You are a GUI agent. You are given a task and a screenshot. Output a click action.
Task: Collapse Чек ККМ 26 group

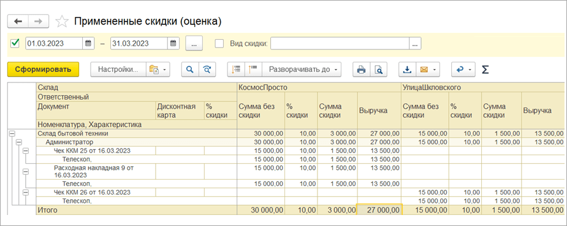(26, 192)
